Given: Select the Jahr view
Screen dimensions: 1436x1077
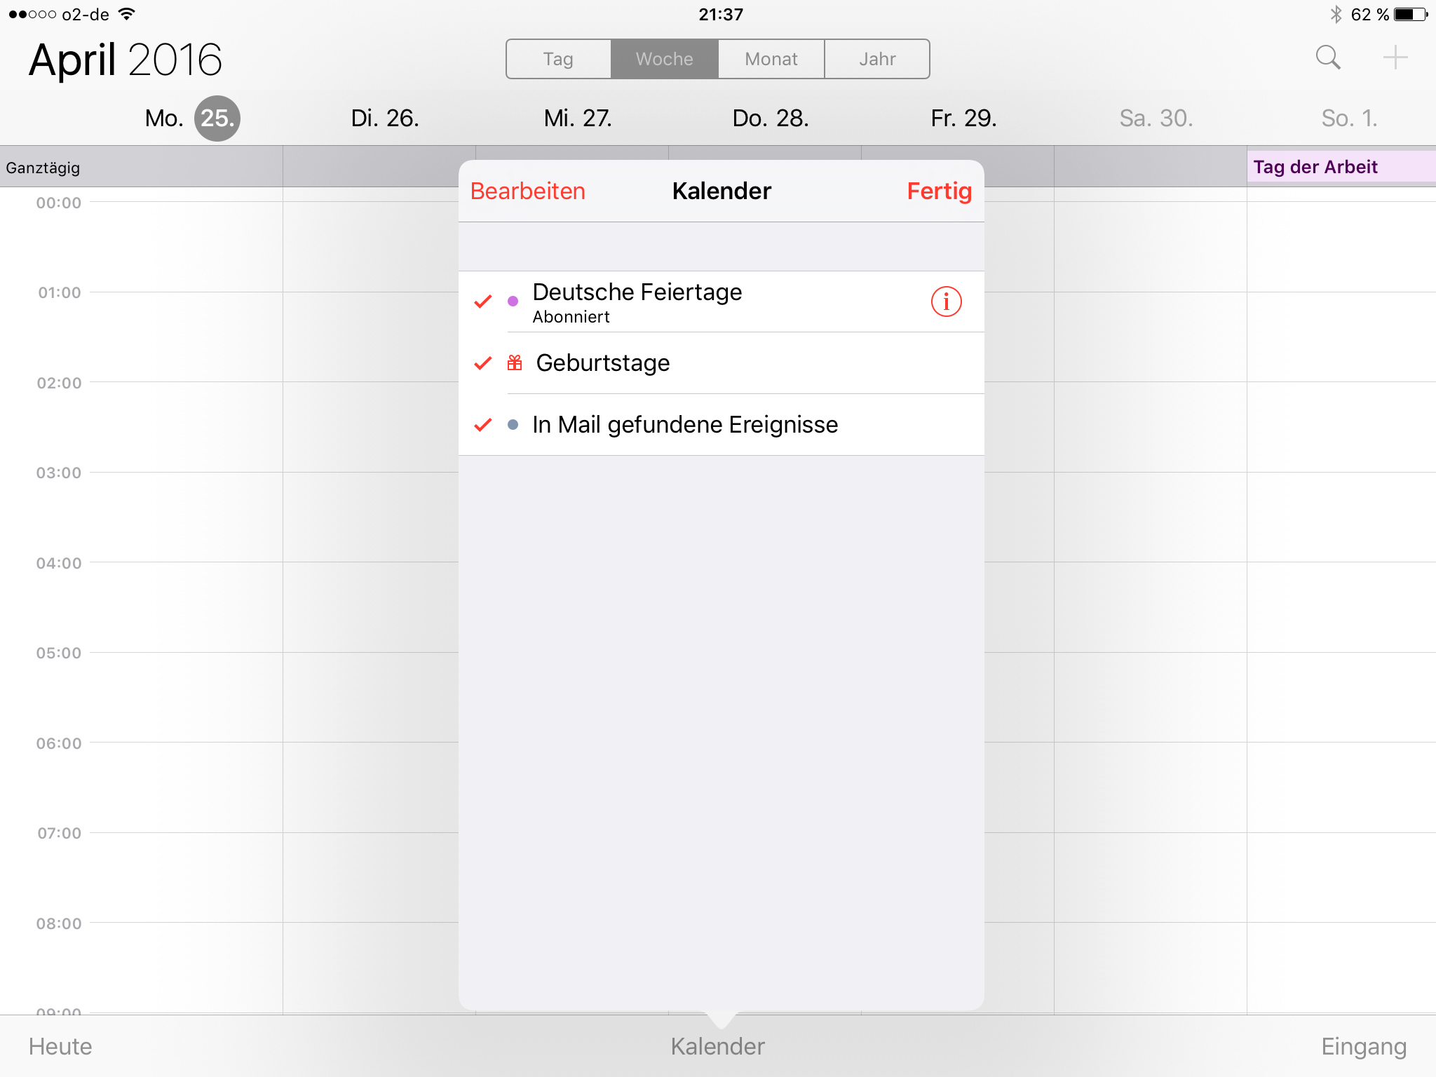Looking at the screenshot, I should click(877, 59).
